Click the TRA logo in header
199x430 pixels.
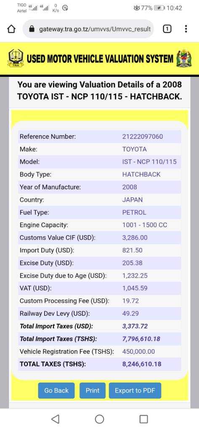point(16,58)
